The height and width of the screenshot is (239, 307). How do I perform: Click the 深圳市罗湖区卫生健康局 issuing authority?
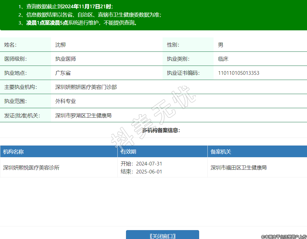tap(83, 116)
